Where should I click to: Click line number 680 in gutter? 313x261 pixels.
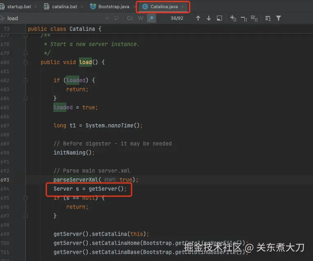coord(5,62)
